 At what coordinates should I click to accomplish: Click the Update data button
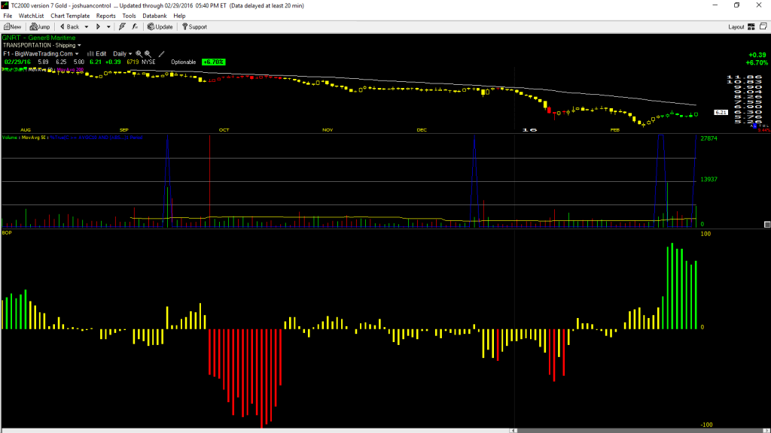pos(160,27)
